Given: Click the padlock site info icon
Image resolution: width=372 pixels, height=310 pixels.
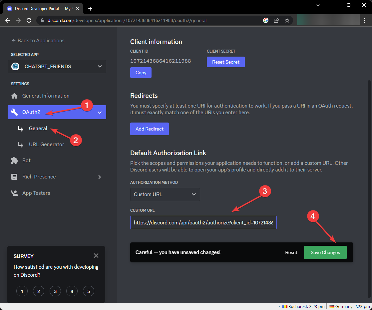Looking at the screenshot, I should tap(42, 20).
